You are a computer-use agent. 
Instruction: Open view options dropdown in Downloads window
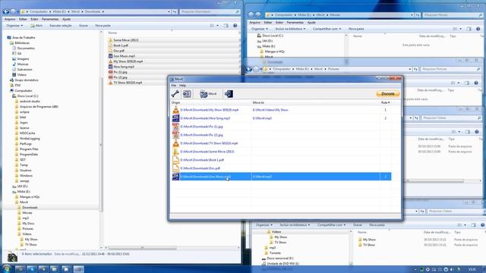tap(217, 26)
